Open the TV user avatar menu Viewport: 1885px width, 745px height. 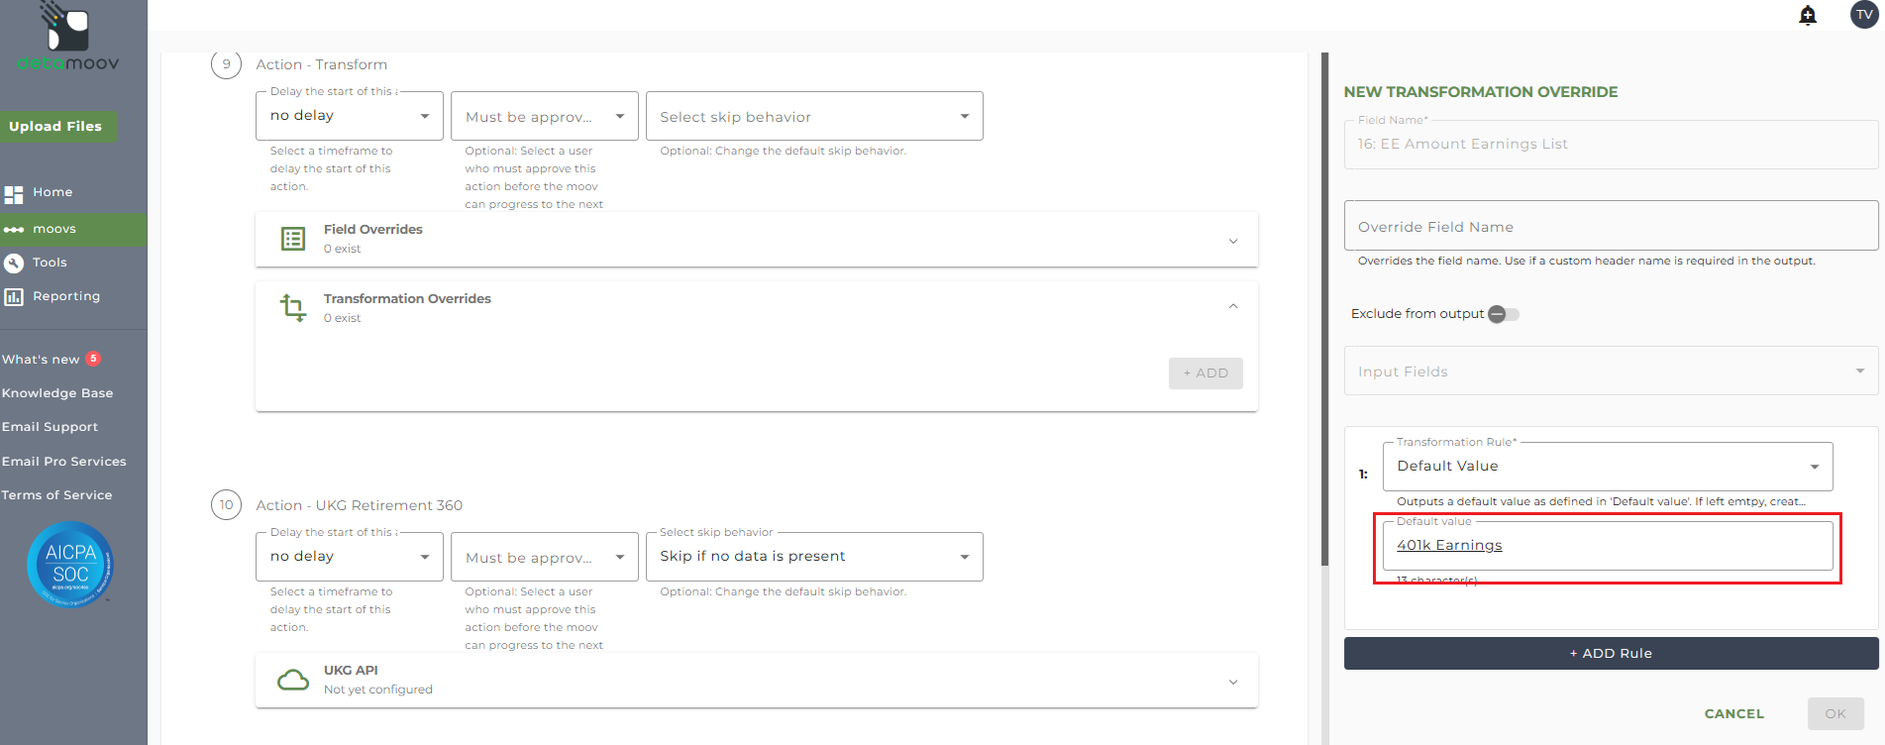click(1864, 15)
